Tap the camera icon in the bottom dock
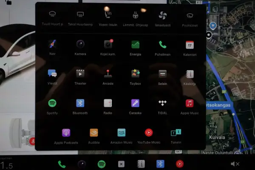255x170 pixels. pyautogui.click(x=82, y=164)
